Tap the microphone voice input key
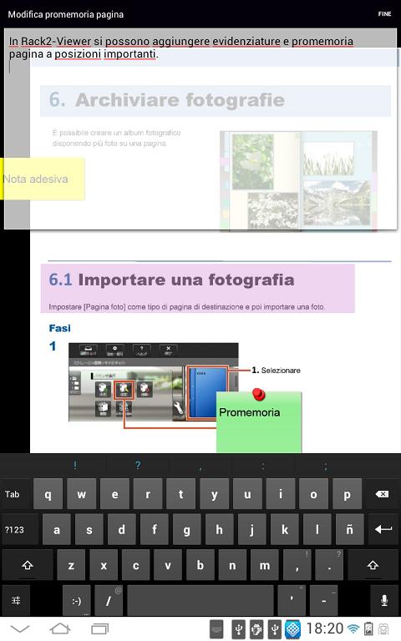 pos(384,601)
